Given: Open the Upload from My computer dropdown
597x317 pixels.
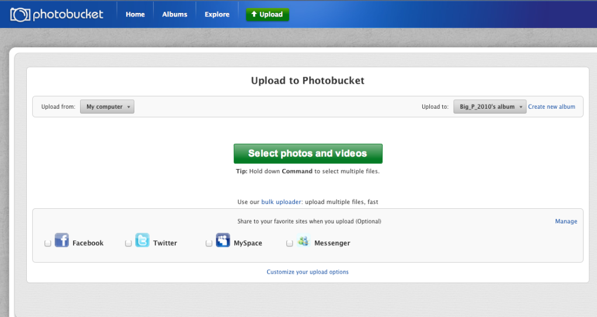Looking at the screenshot, I should point(107,106).
